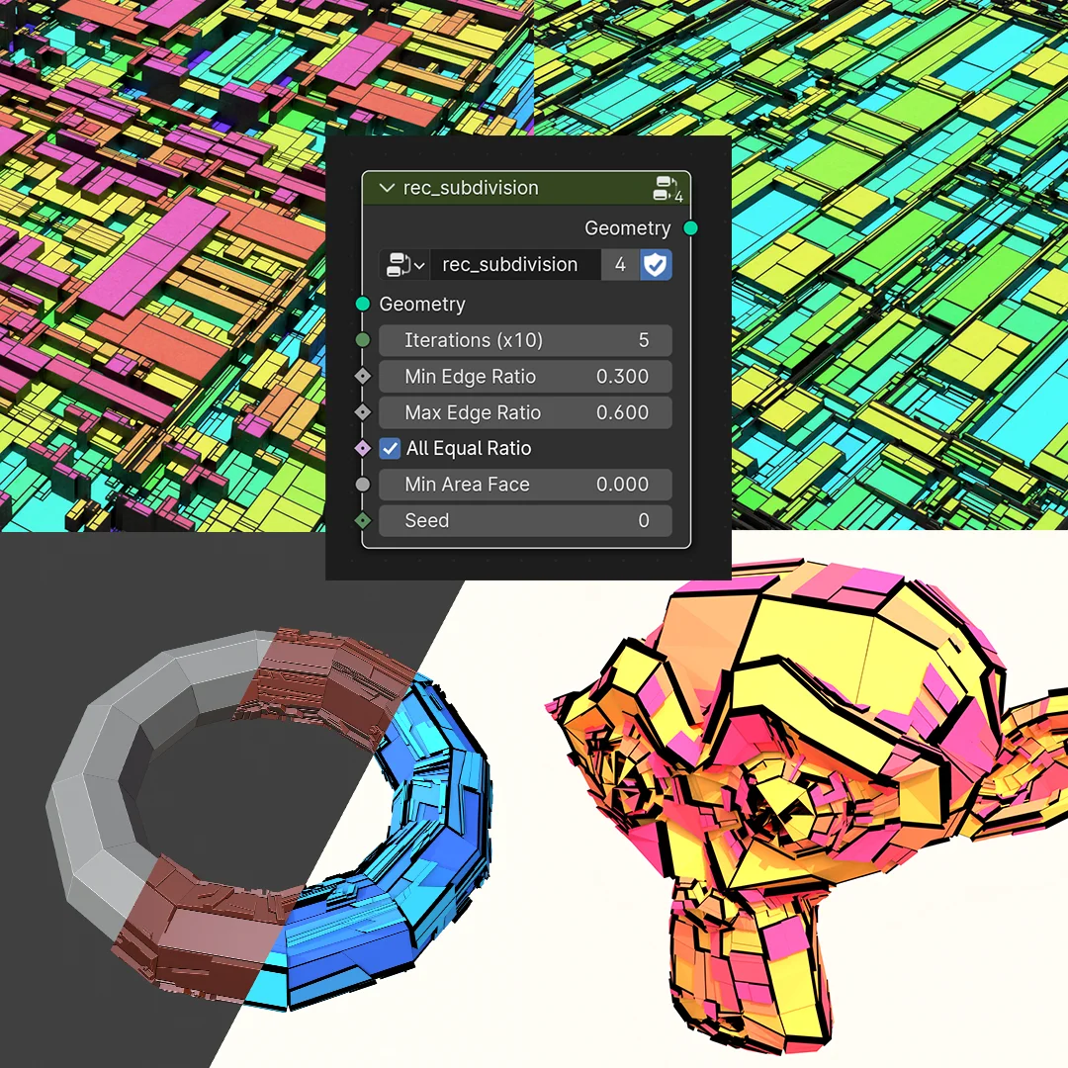1068x1068 pixels.
Task: Click the Iterations (x10) value field
Action: (525, 340)
